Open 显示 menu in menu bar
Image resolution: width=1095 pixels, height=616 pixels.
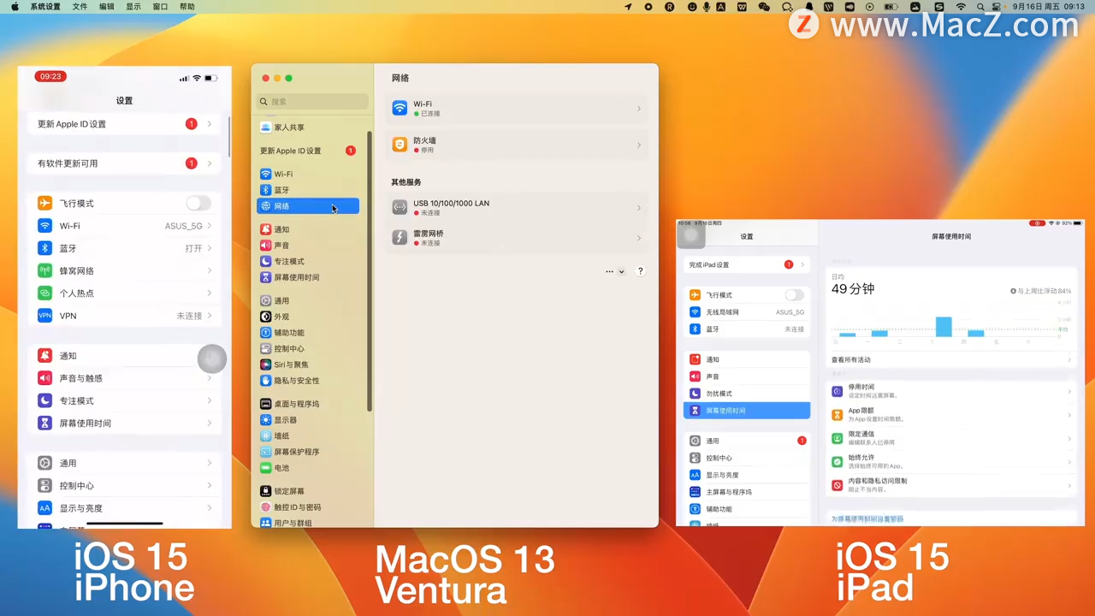[x=133, y=7]
